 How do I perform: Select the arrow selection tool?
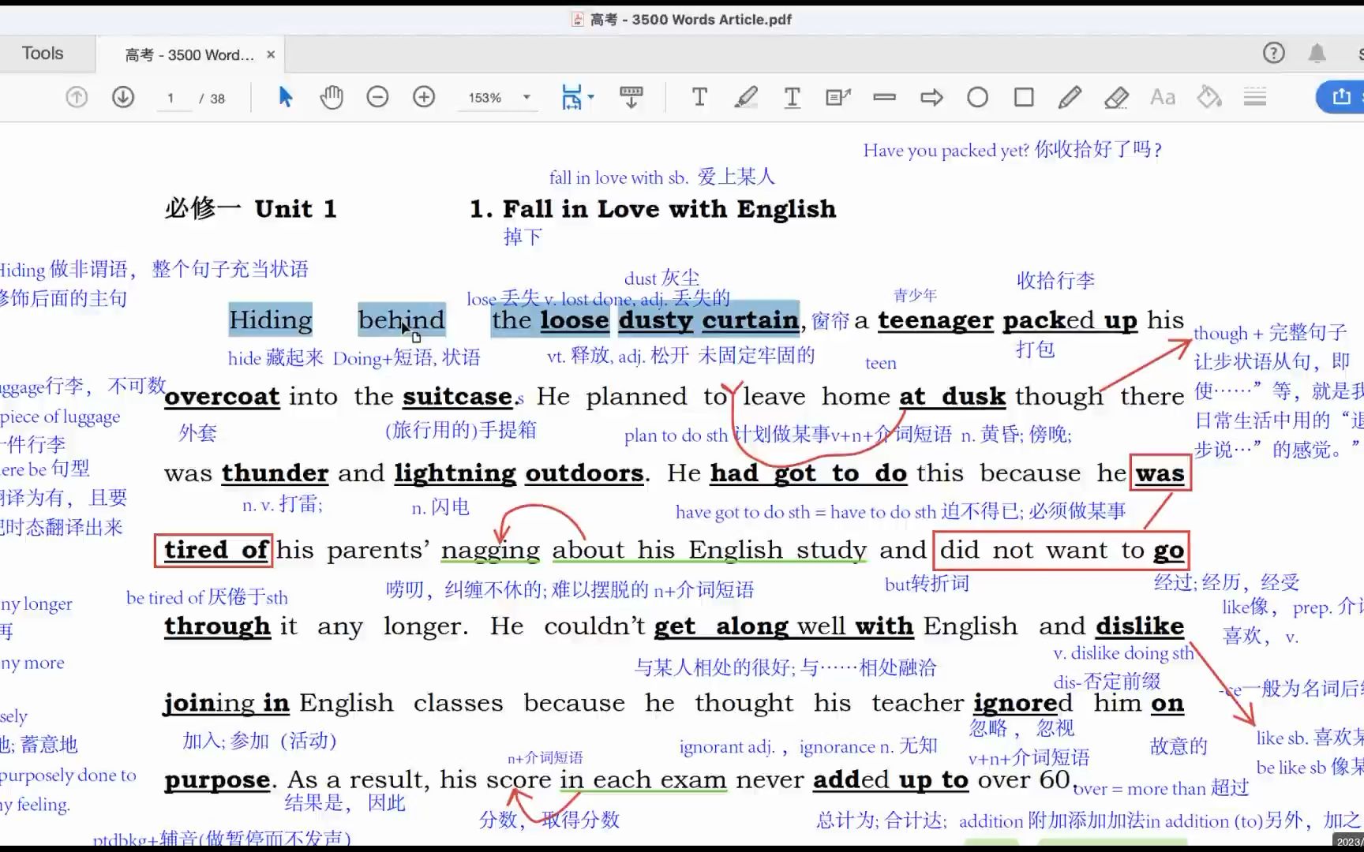(286, 97)
